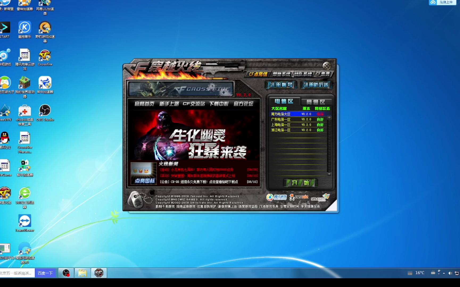Open the CF会员 tab
Image resolution: width=460 pixels, height=287 pixels.
[323, 74]
